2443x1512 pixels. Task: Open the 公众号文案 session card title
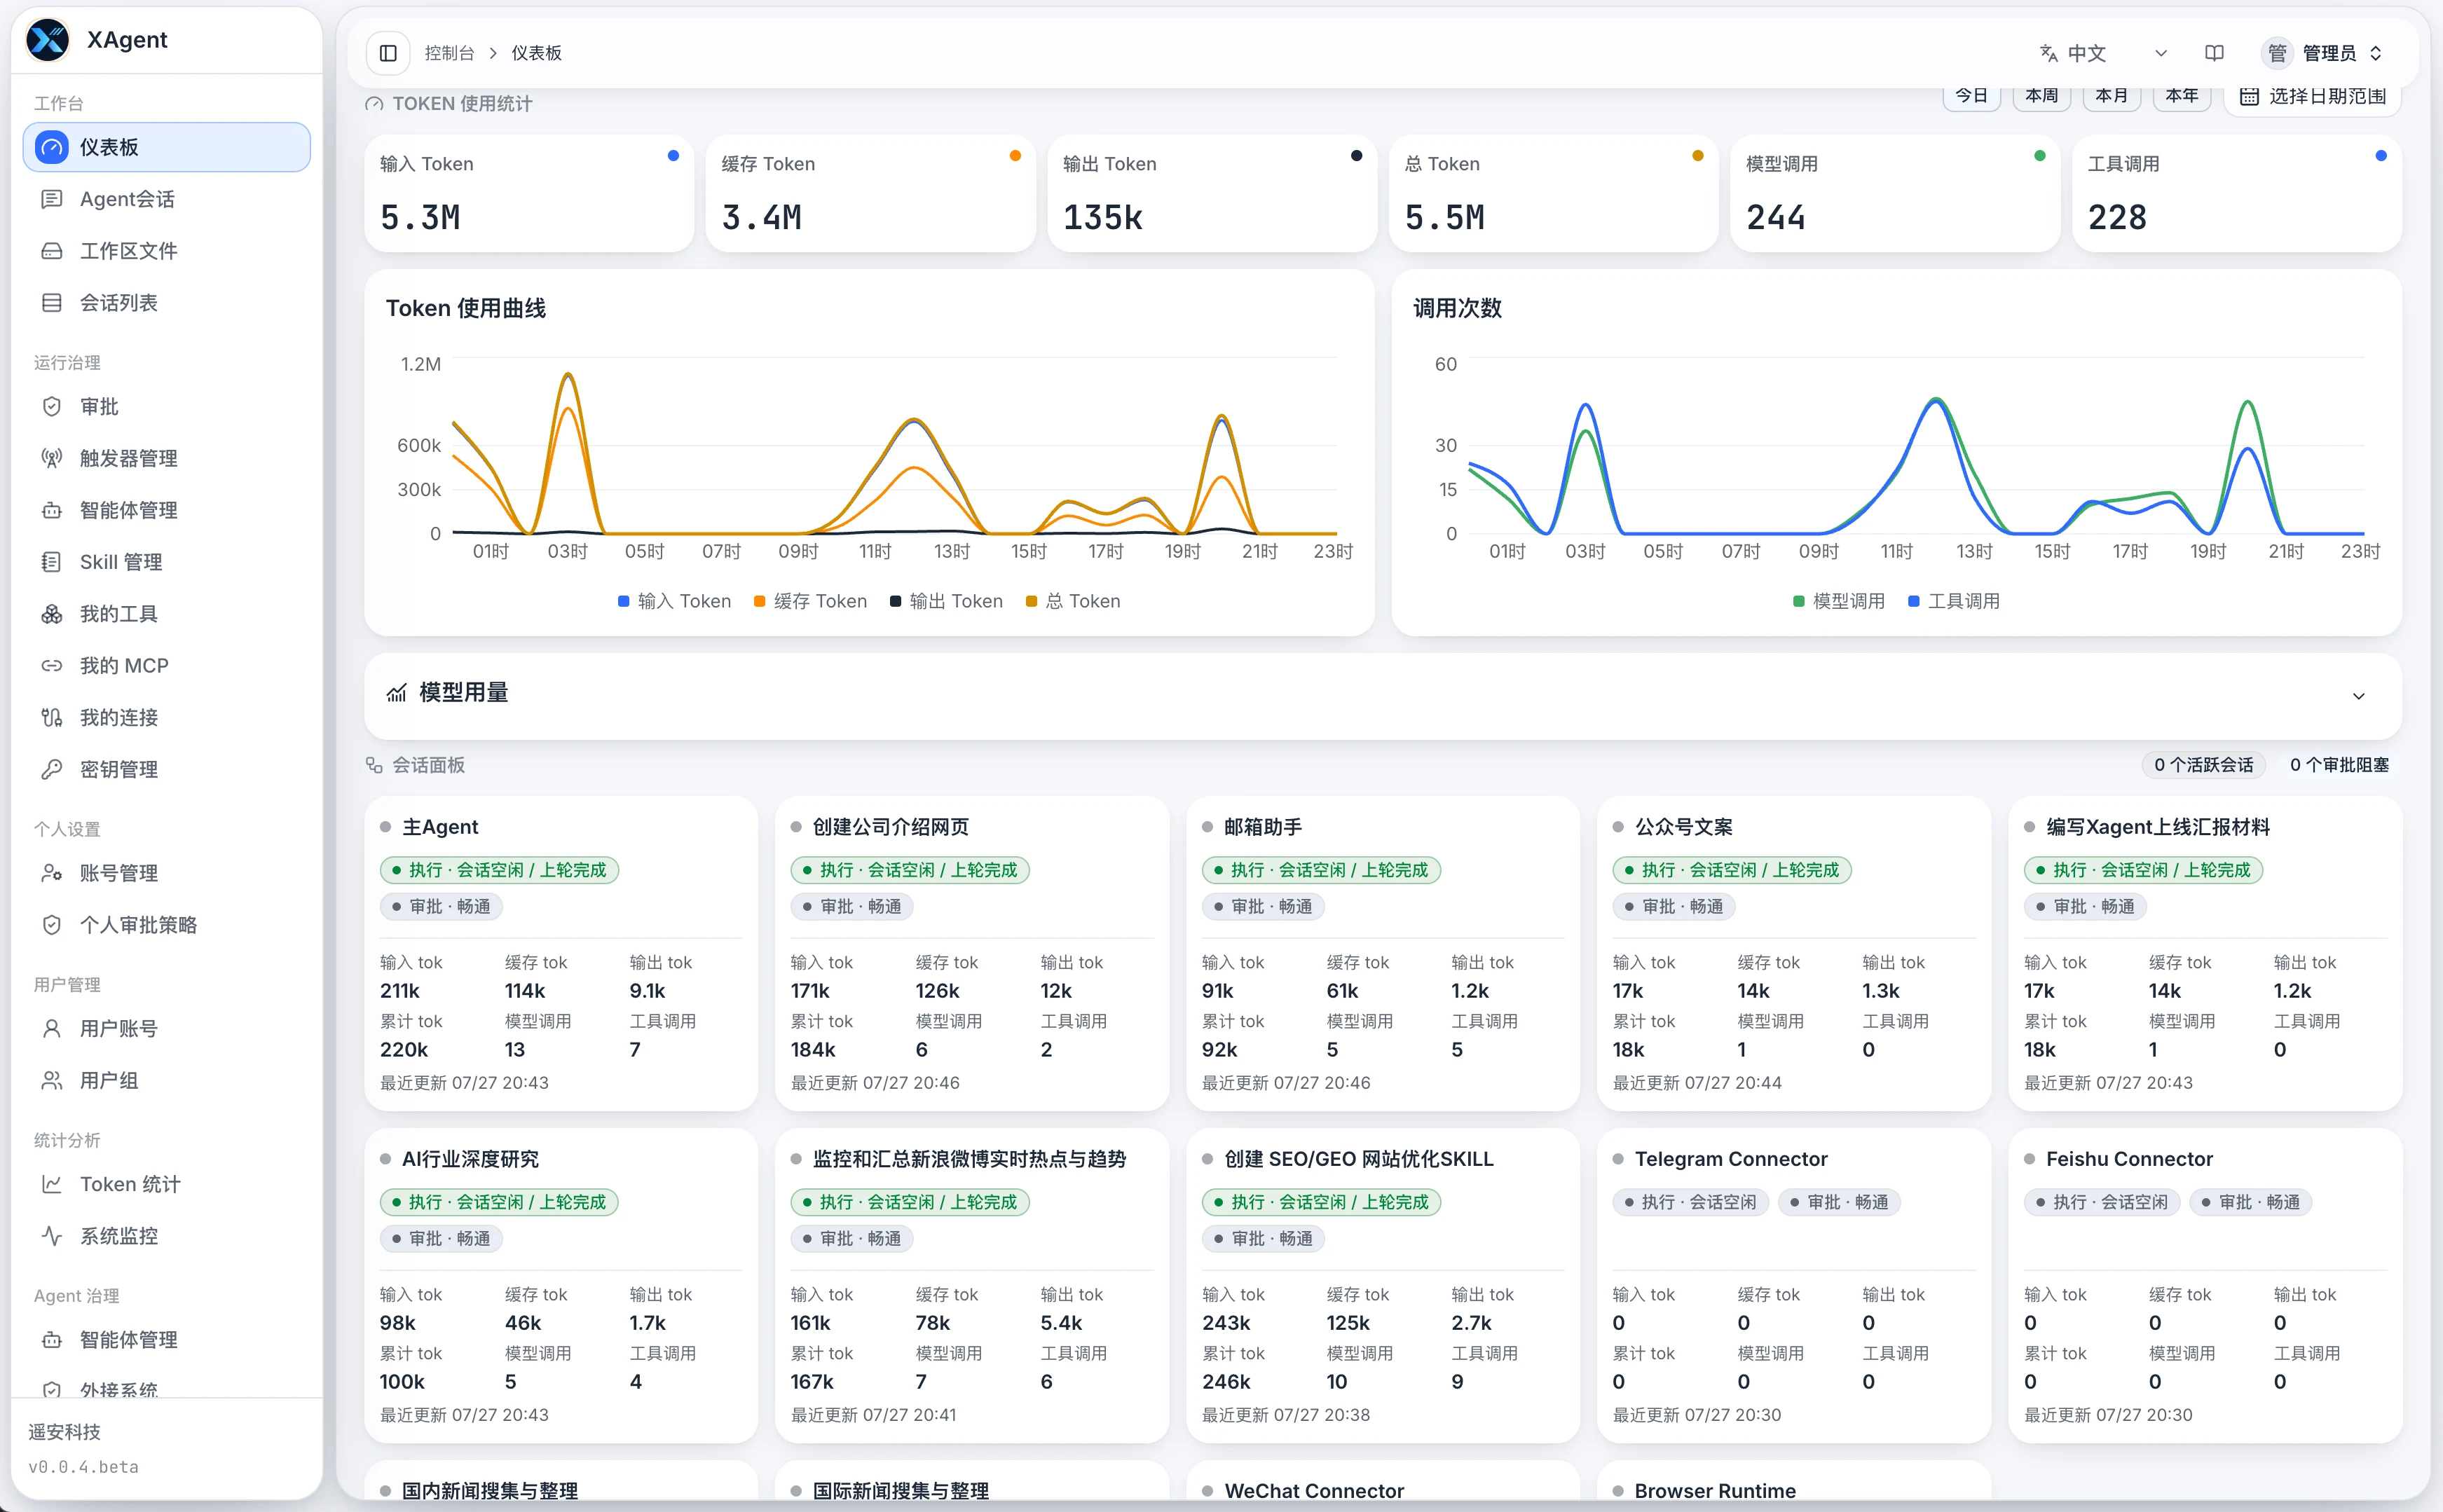tap(1683, 827)
